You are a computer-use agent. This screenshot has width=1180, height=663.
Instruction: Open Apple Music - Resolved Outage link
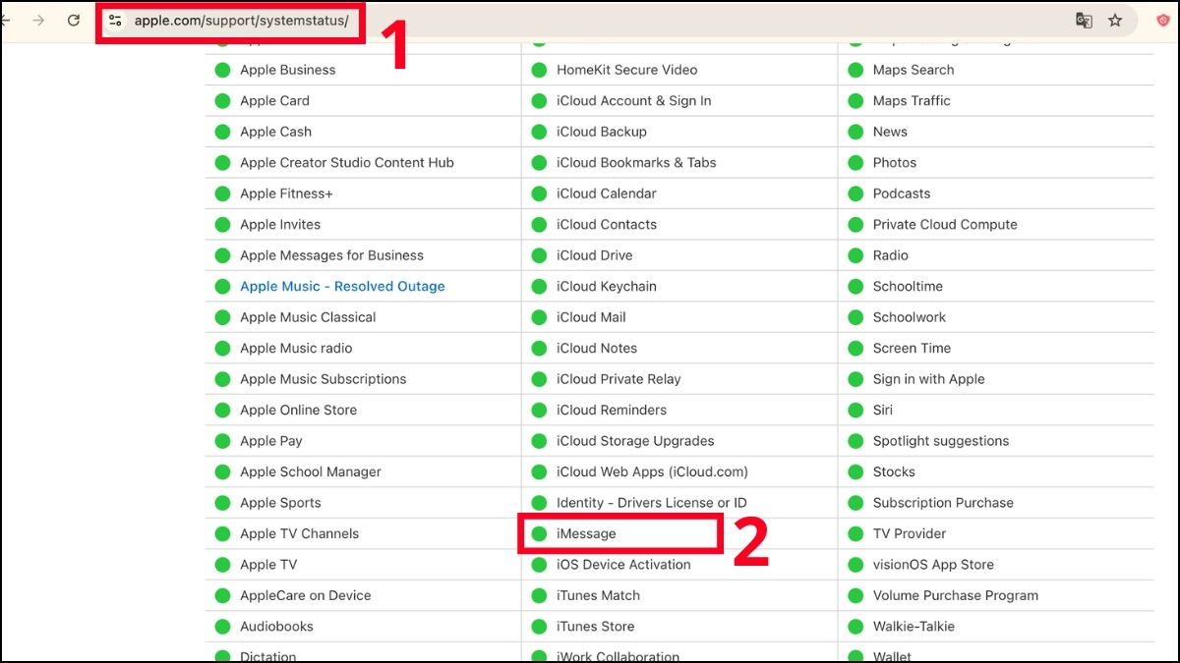pos(342,287)
